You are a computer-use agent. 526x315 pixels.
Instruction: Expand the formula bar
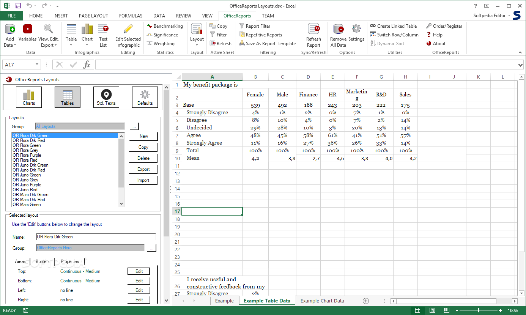point(521,65)
